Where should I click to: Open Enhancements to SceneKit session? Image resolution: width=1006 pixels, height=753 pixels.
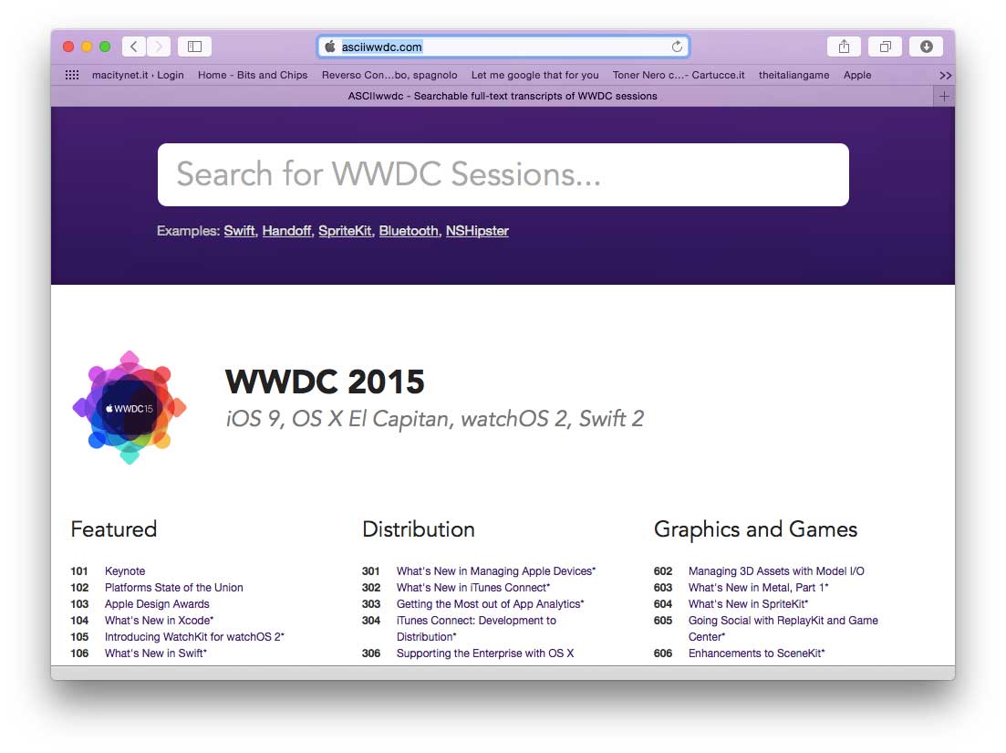coord(756,653)
